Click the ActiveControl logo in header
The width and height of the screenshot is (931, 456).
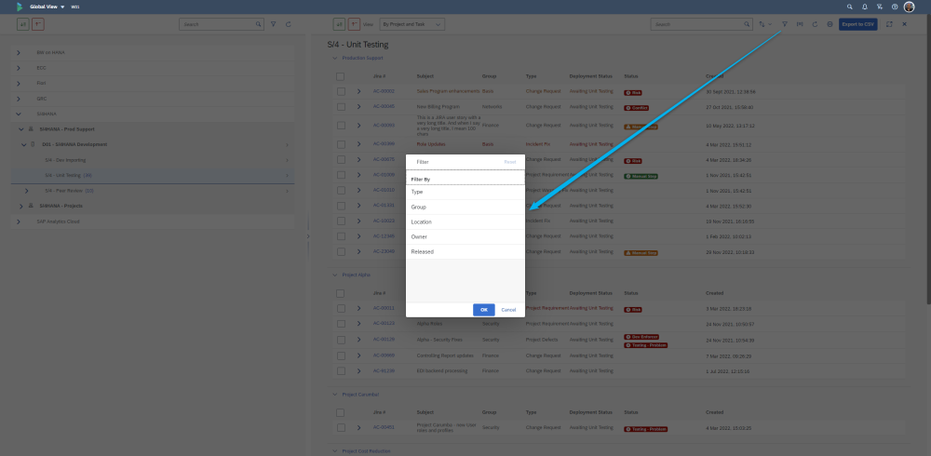[20, 7]
